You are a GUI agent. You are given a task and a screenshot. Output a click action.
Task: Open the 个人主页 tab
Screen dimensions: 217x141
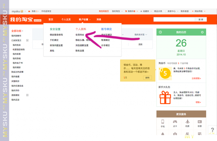click(66, 19)
